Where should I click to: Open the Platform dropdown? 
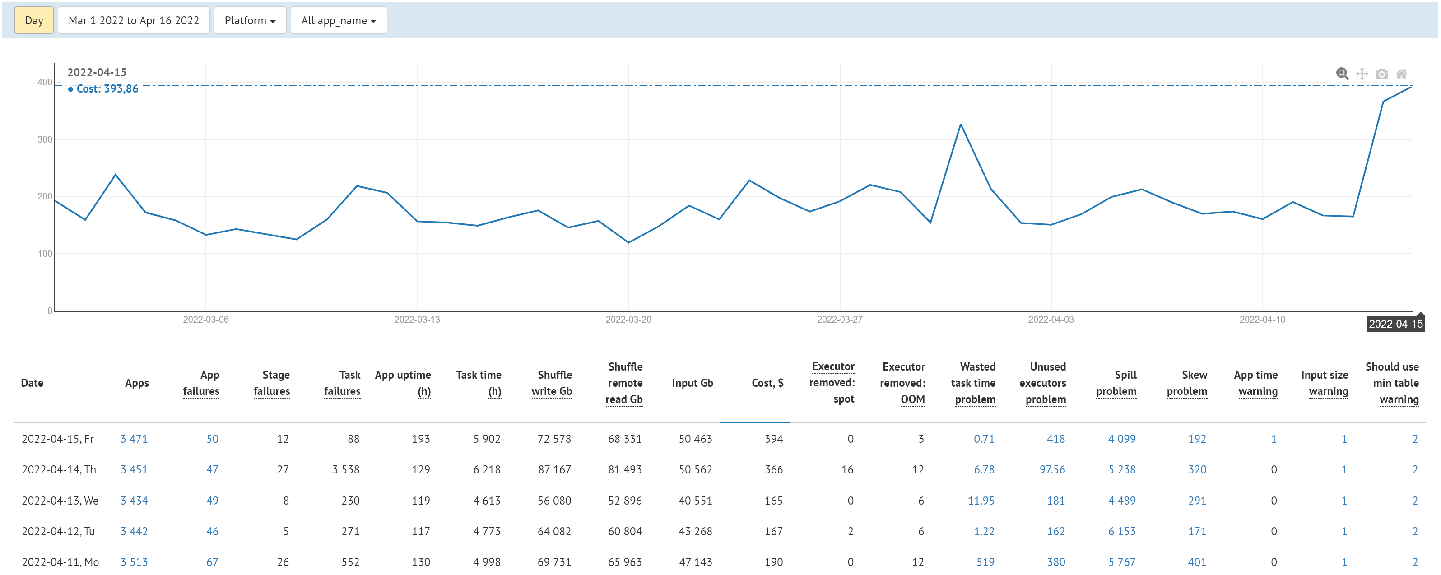250,21
